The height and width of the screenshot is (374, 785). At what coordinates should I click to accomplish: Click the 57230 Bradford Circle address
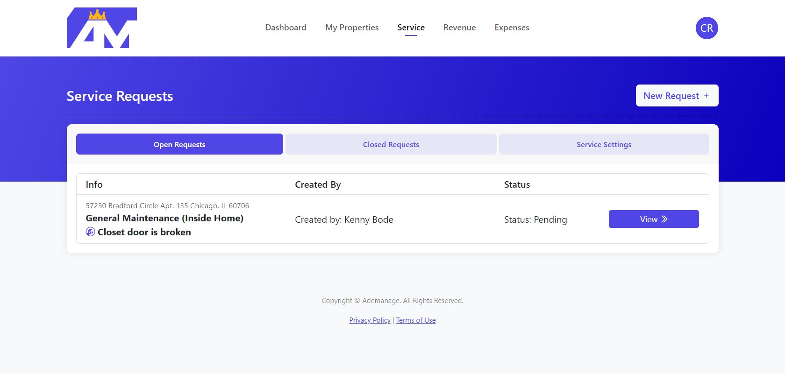pos(167,206)
